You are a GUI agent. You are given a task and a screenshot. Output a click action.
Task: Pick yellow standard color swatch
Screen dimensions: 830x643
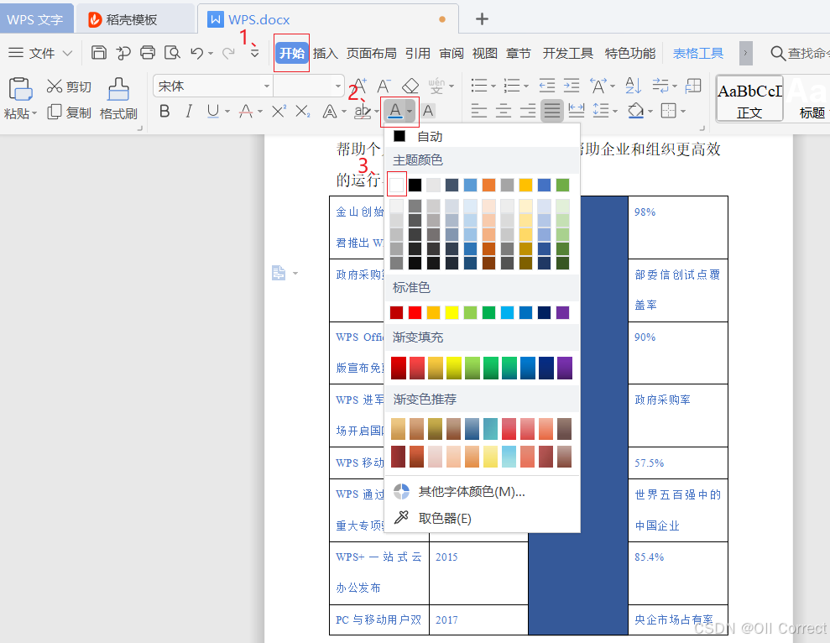[452, 312]
